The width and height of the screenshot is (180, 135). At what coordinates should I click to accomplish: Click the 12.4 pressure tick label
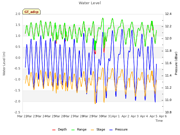click(168, 14)
